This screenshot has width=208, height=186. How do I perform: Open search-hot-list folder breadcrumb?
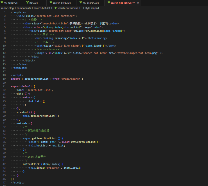point(42,8)
